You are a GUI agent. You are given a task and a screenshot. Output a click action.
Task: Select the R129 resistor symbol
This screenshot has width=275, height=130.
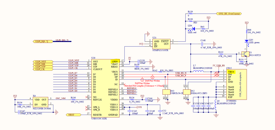[x=190, y=13]
